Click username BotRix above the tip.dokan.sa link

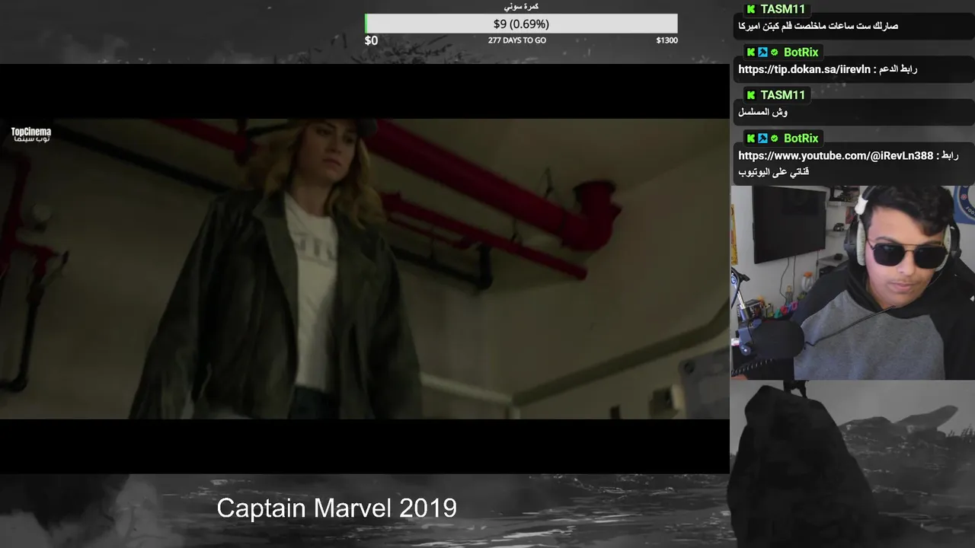click(801, 53)
